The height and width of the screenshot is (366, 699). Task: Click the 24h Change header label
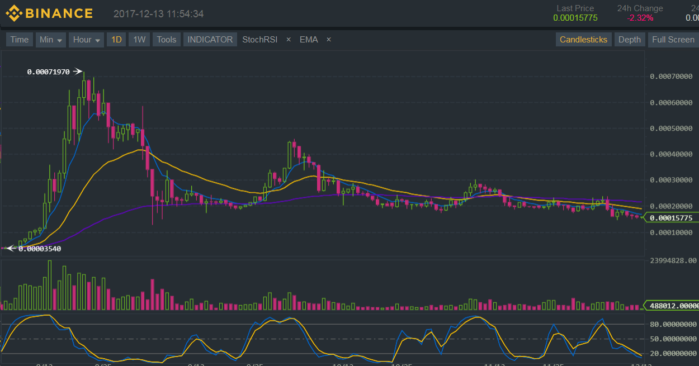point(640,8)
